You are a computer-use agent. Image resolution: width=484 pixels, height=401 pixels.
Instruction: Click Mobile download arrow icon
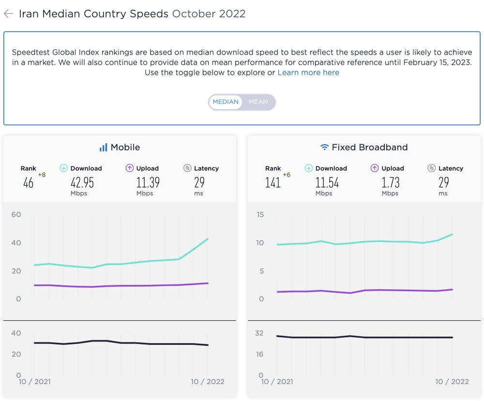point(63,168)
